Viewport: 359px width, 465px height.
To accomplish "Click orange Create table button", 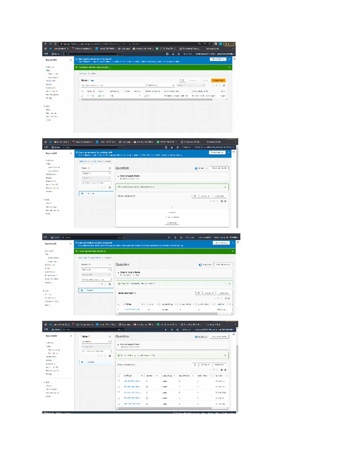I will (218, 80).
